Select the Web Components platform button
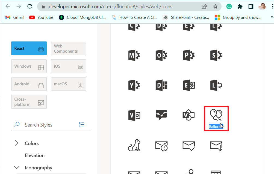Viewport: 274px width, 174px height. point(69,49)
